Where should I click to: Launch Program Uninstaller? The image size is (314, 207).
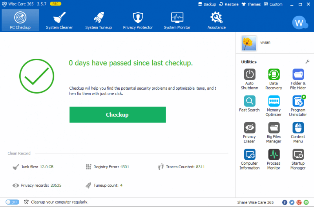coord(298,101)
